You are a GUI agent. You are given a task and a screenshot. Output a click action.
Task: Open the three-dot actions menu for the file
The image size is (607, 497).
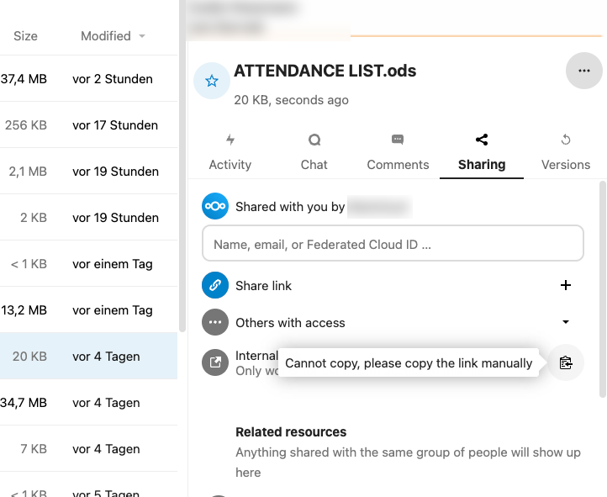click(x=583, y=71)
